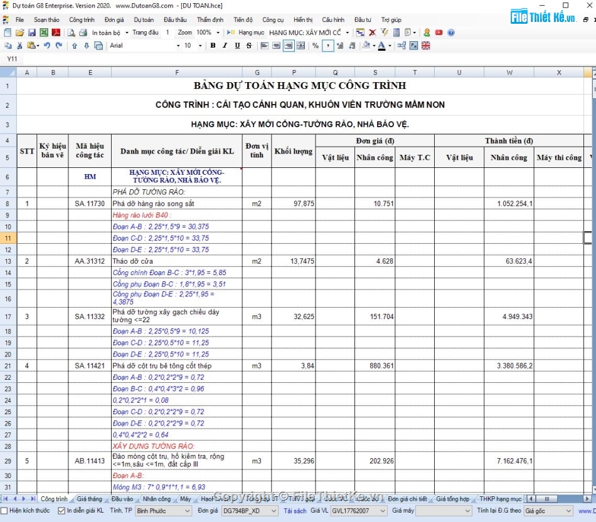
Task: Click the font color A swatch
Action: click(381, 46)
